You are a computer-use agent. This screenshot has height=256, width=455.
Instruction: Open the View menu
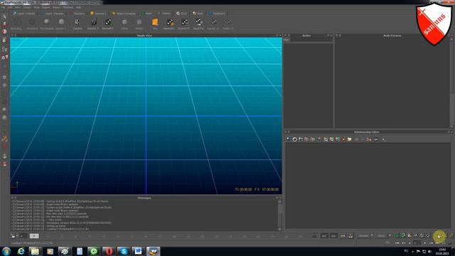click(17, 7)
